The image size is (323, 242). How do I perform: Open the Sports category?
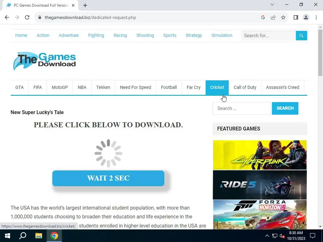[x=170, y=35]
